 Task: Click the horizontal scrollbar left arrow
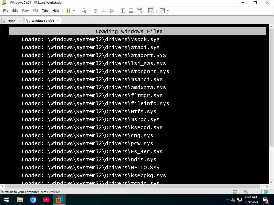[2, 186]
